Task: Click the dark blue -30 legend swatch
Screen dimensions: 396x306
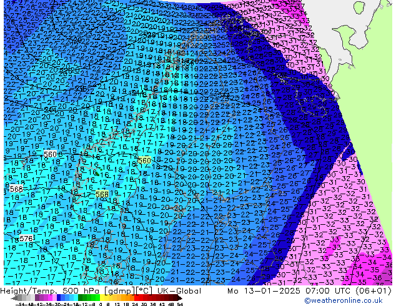Action: tap(59, 299)
